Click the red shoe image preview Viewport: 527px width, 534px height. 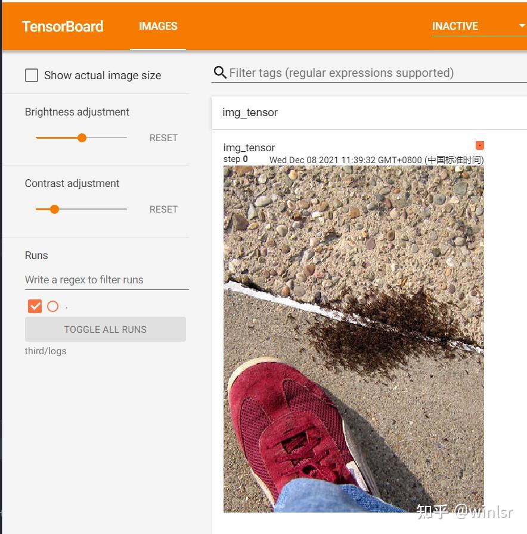[354, 339]
